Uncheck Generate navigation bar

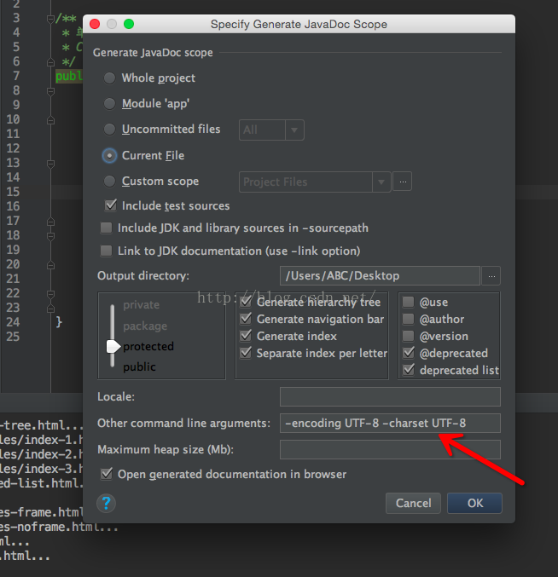(x=246, y=319)
